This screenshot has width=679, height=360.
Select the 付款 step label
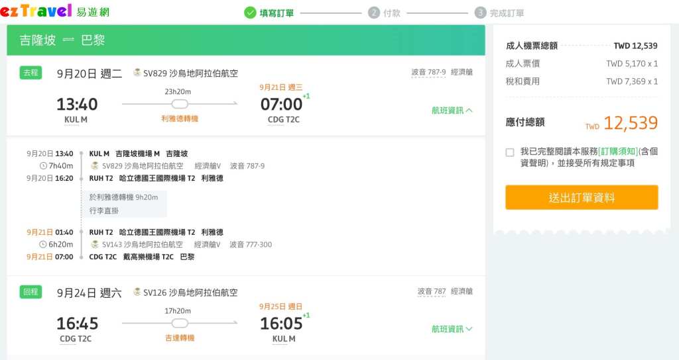click(x=392, y=13)
